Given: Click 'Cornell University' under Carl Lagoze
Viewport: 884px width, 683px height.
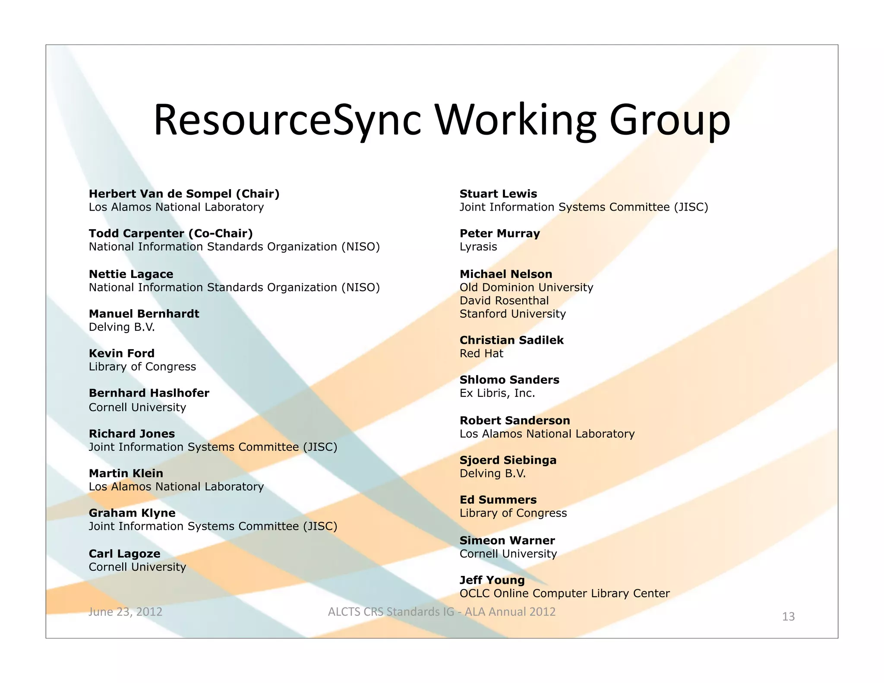Looking at the screenshot, I should click(x=137, y=567).
